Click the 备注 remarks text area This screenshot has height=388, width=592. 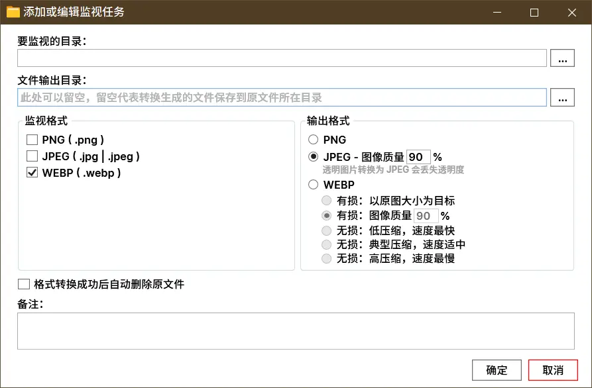click(295, 331)
